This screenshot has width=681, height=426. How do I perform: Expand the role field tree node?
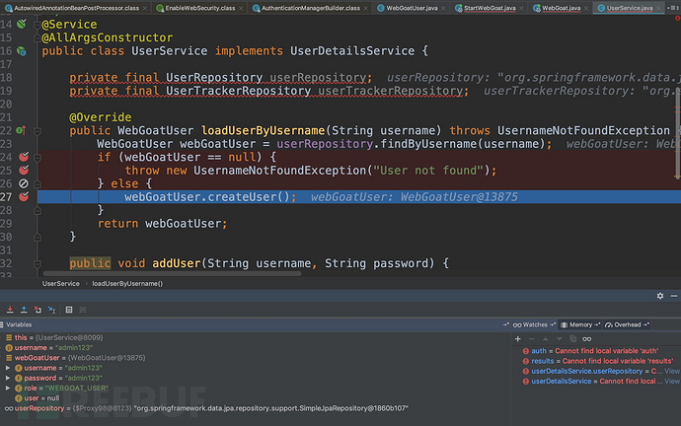[x=8, y=388]
